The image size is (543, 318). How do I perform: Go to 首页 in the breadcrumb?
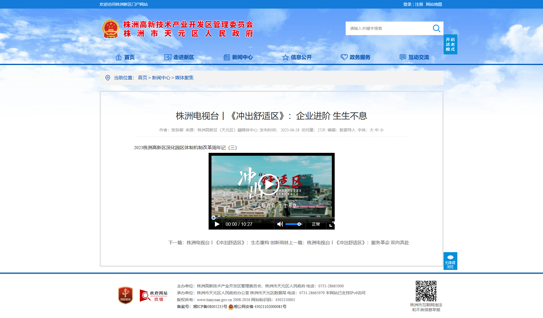pyautogui.click(x=142, y=78)
